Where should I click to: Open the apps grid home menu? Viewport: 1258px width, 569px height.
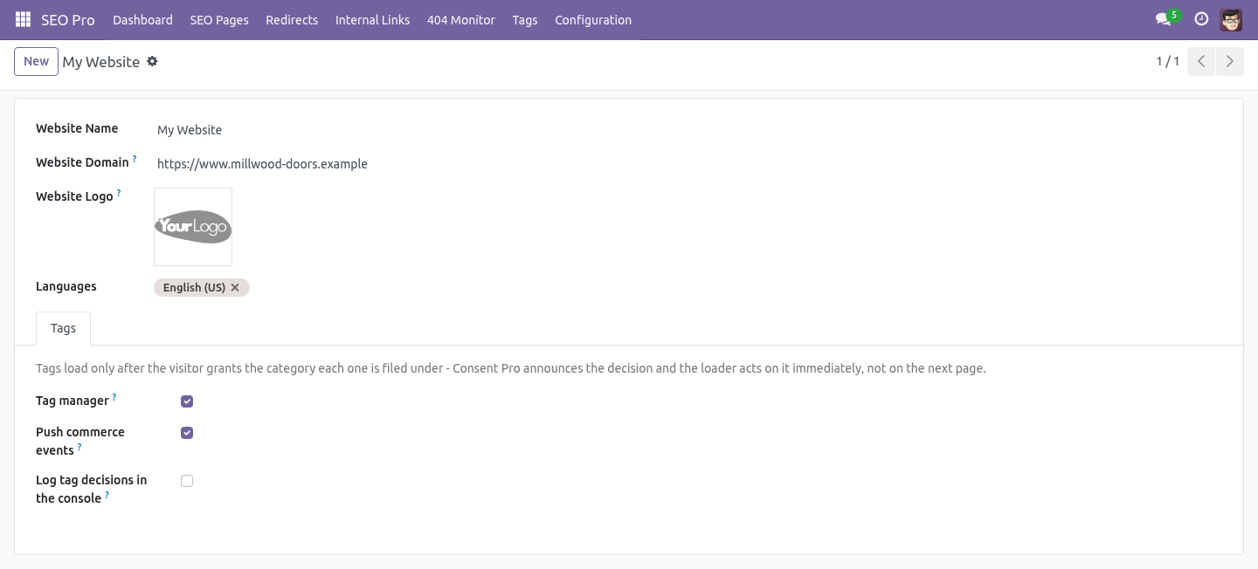(x=23, y=19)
